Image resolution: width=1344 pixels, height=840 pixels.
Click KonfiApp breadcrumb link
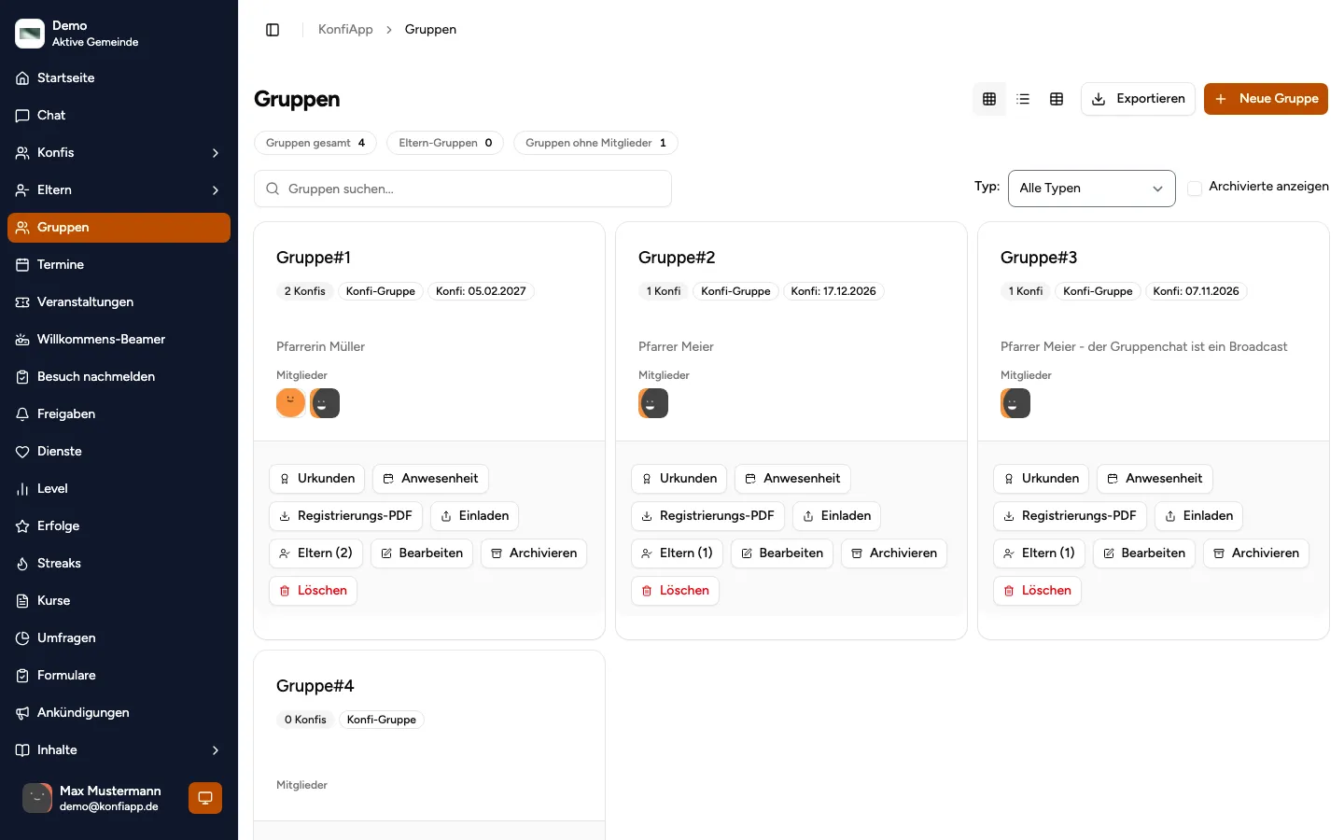point(345,30)
